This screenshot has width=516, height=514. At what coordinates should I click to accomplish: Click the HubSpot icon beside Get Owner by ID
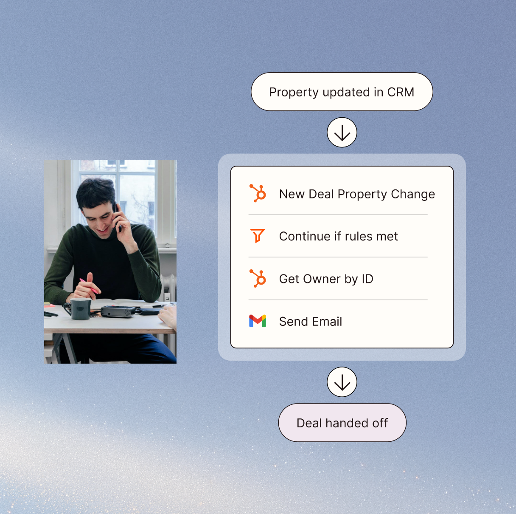coord(258,279)
